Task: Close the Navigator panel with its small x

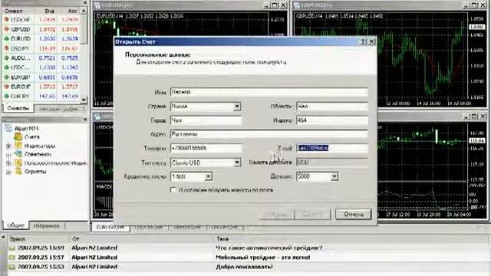Action: [x=85, y=120]
